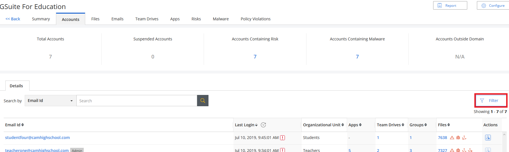The height and width of the screenshot is (152, 509).
Task: Click the malware bug icon for studentfour
Action: click(458, 138)
